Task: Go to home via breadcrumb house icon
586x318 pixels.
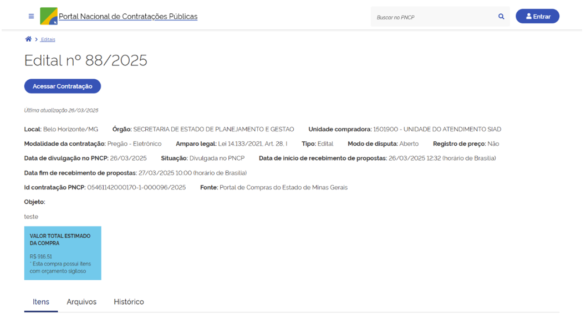Action: pos(28,39)
